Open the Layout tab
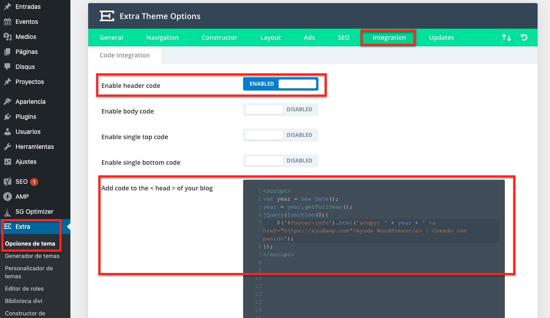 [270, 38]
